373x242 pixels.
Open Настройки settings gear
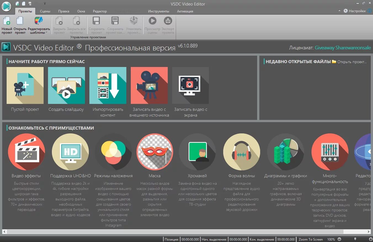coord(354,11)
